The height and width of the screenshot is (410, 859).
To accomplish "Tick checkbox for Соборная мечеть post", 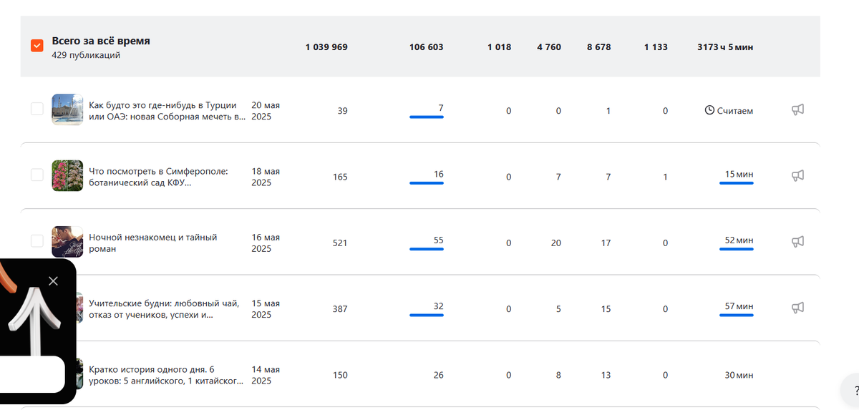I will pyautogui.click(x=37, y=109).
